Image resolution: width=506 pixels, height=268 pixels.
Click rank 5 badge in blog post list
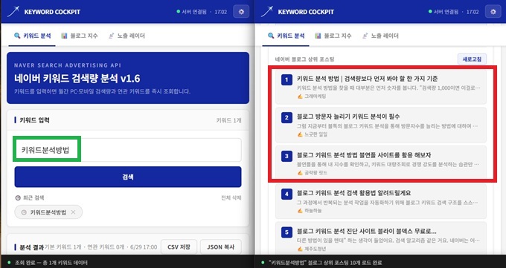(x=286, y=232)
